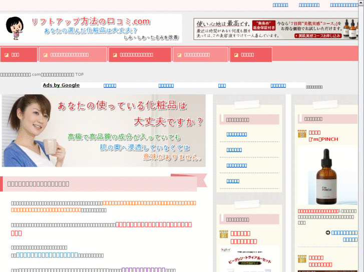Click the I'm PINCH bottle product image
This screenshot has width=364, height=272.
click(327, 175)
